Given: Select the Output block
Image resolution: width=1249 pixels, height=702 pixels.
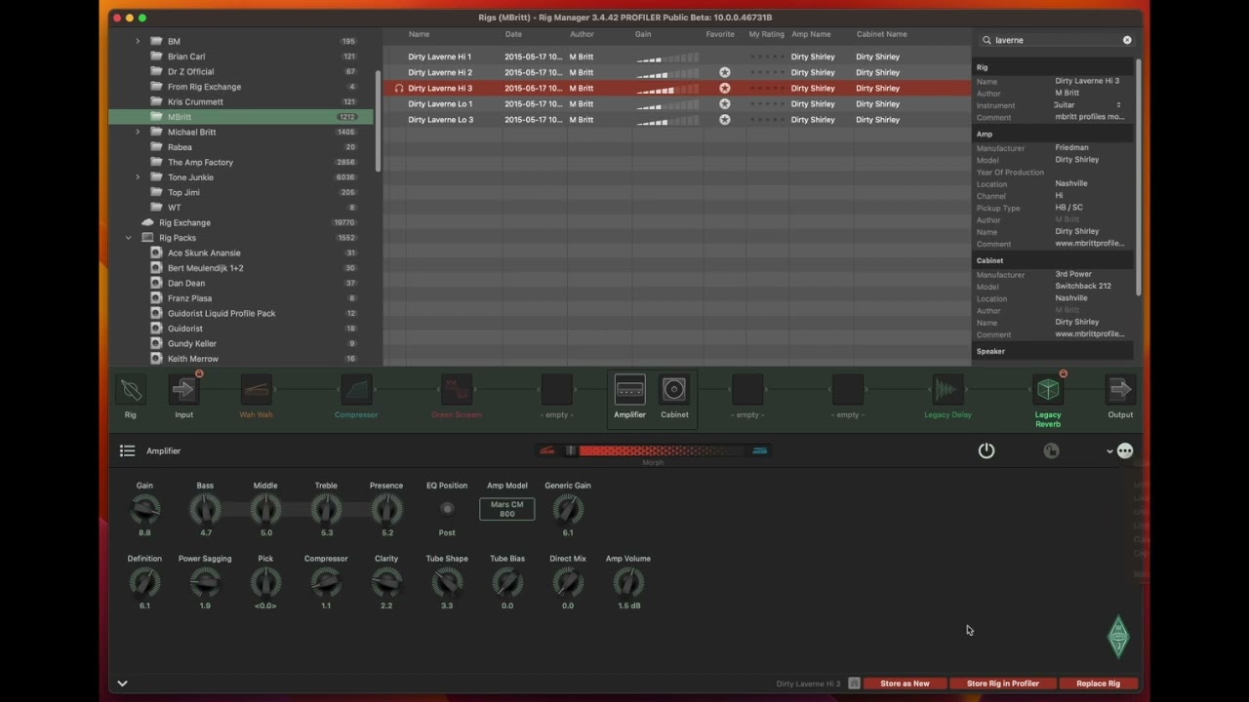Looking at the screenshot, I should pos(1120,390).
